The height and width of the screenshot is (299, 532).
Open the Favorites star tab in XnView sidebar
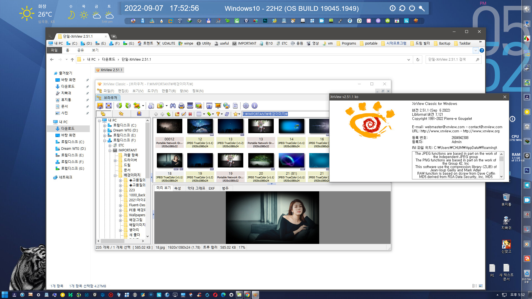[121, 114]
